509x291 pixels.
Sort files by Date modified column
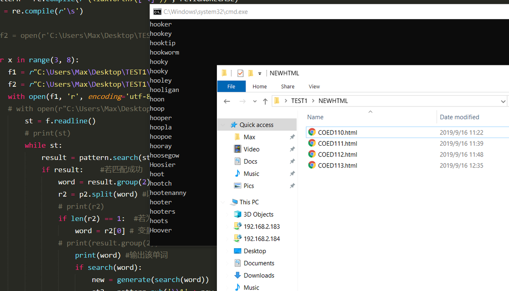tap(459, 117)
